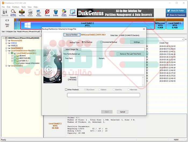
Task: Click the go arrow beside path dropdown
Action: tap(186, 39)
